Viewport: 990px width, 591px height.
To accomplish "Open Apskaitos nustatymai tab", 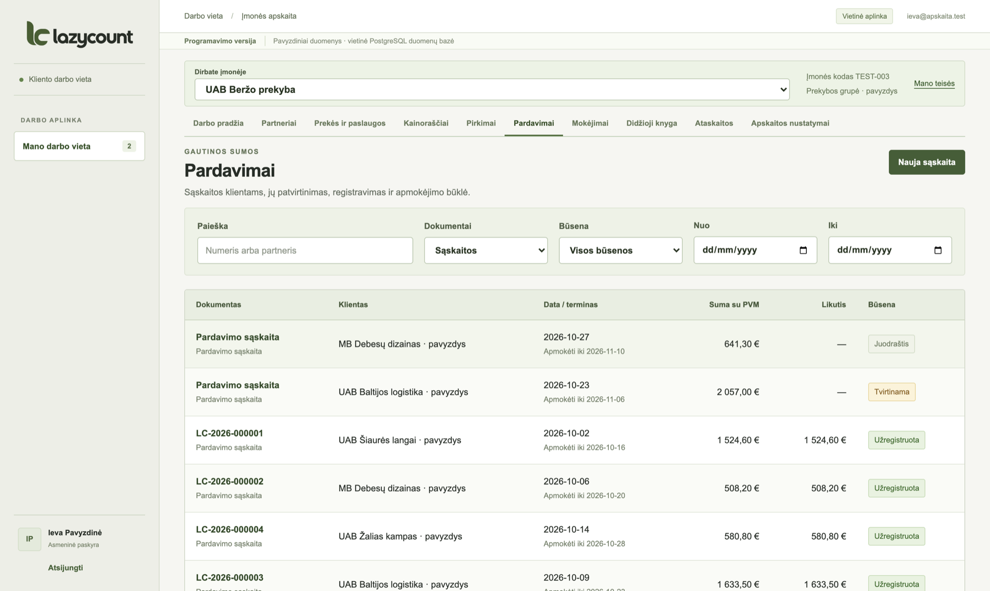I will (790, 123).
